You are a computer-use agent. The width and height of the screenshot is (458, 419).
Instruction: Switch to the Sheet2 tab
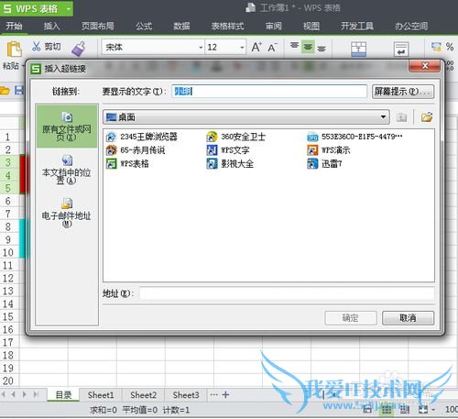[x=143, y=395]
